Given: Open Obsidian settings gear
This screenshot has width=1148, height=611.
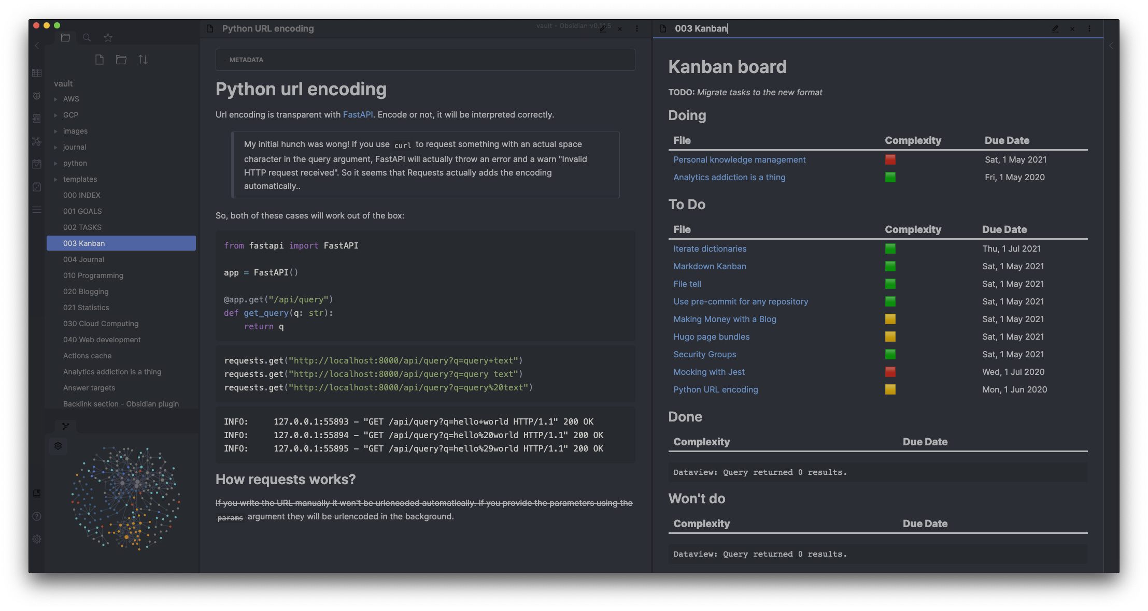Looking at the screenshot, I should click(x=36, y=539).
